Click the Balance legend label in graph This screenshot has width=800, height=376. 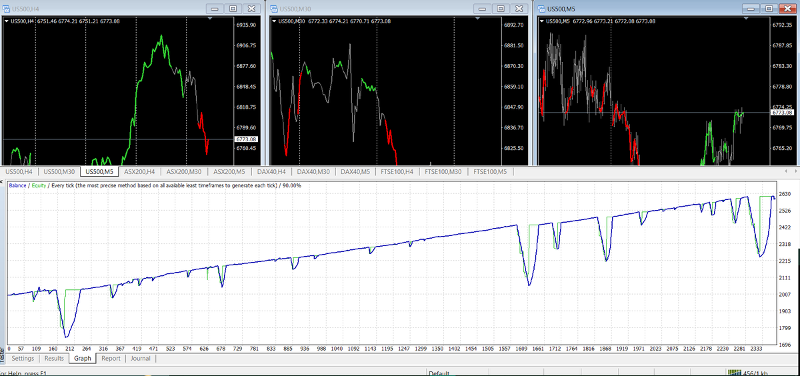[17, 185]
